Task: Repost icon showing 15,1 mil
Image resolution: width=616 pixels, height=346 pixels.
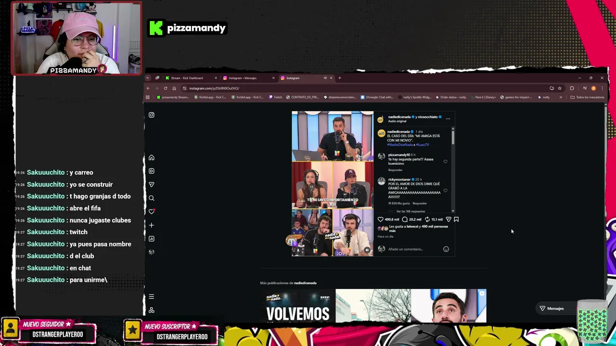Action: coord(427,219)
